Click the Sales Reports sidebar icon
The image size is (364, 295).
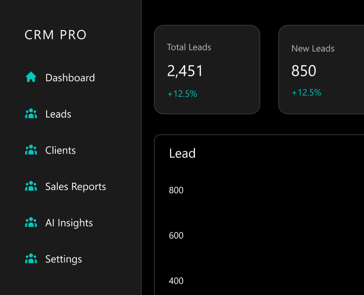point(31,187)
